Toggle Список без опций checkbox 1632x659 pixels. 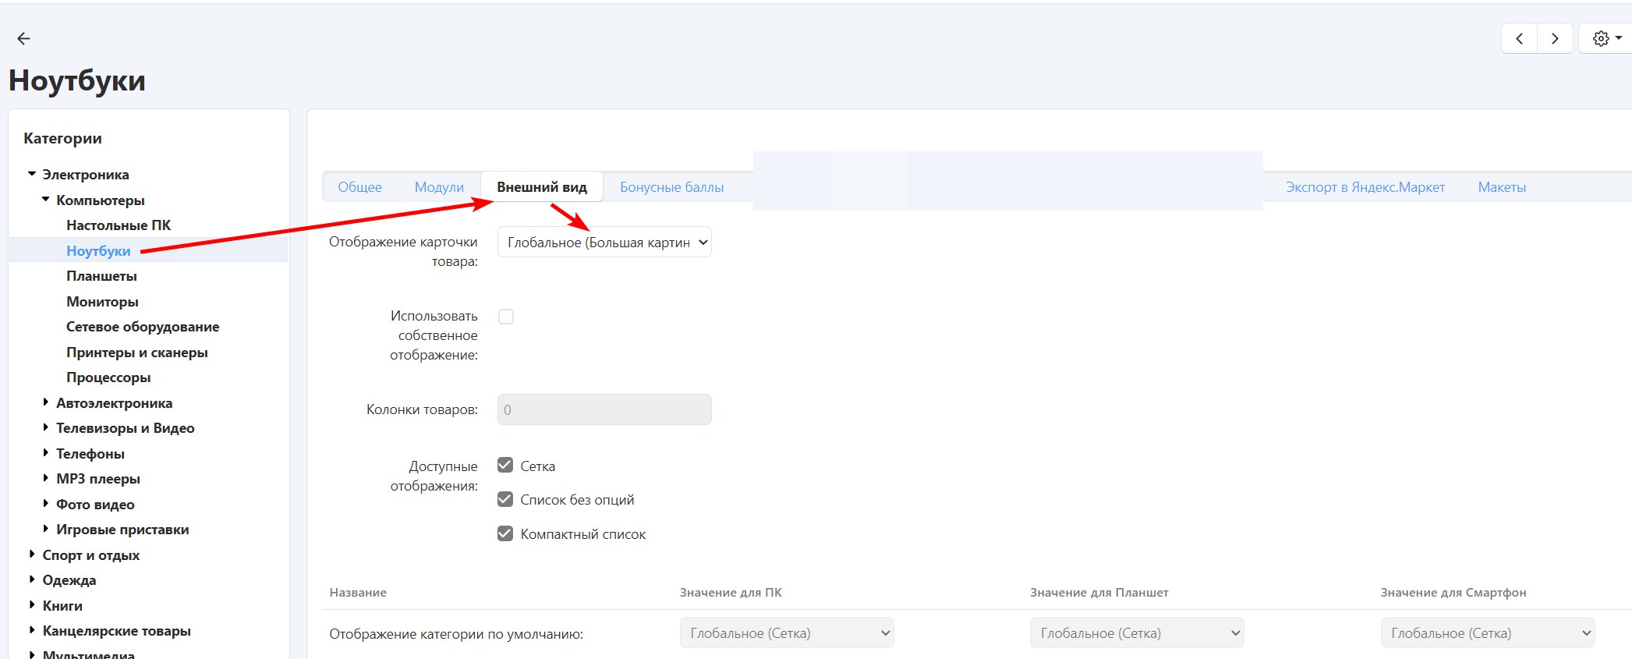tap(505, 499)
